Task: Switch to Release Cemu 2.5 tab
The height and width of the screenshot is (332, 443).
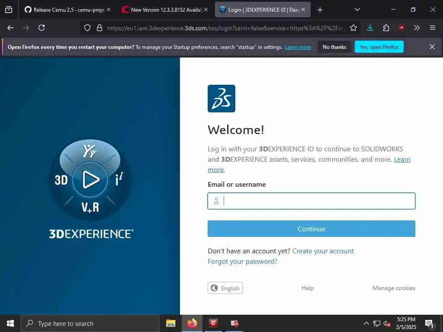Action: (68, 10)
